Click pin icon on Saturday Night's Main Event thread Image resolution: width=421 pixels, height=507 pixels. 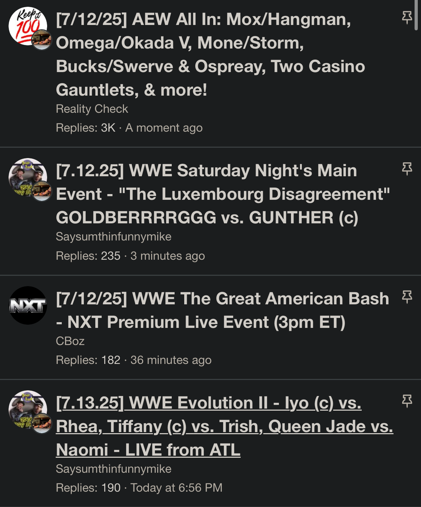[x=407, y=169]
